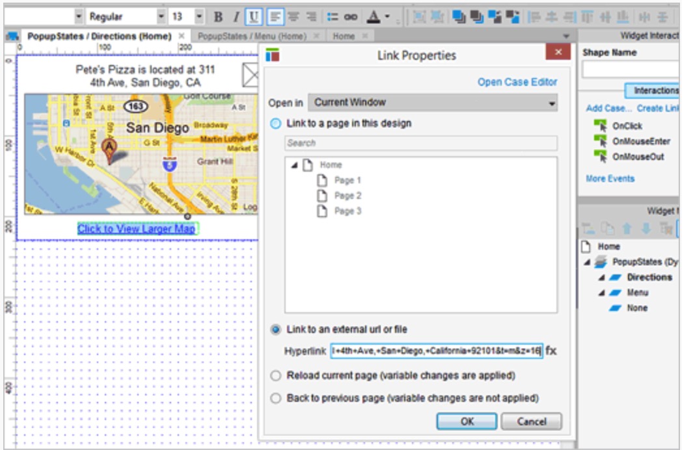Click the send backward icon
Viewport: 682px width, 450px height.
(x=512, y=17)
